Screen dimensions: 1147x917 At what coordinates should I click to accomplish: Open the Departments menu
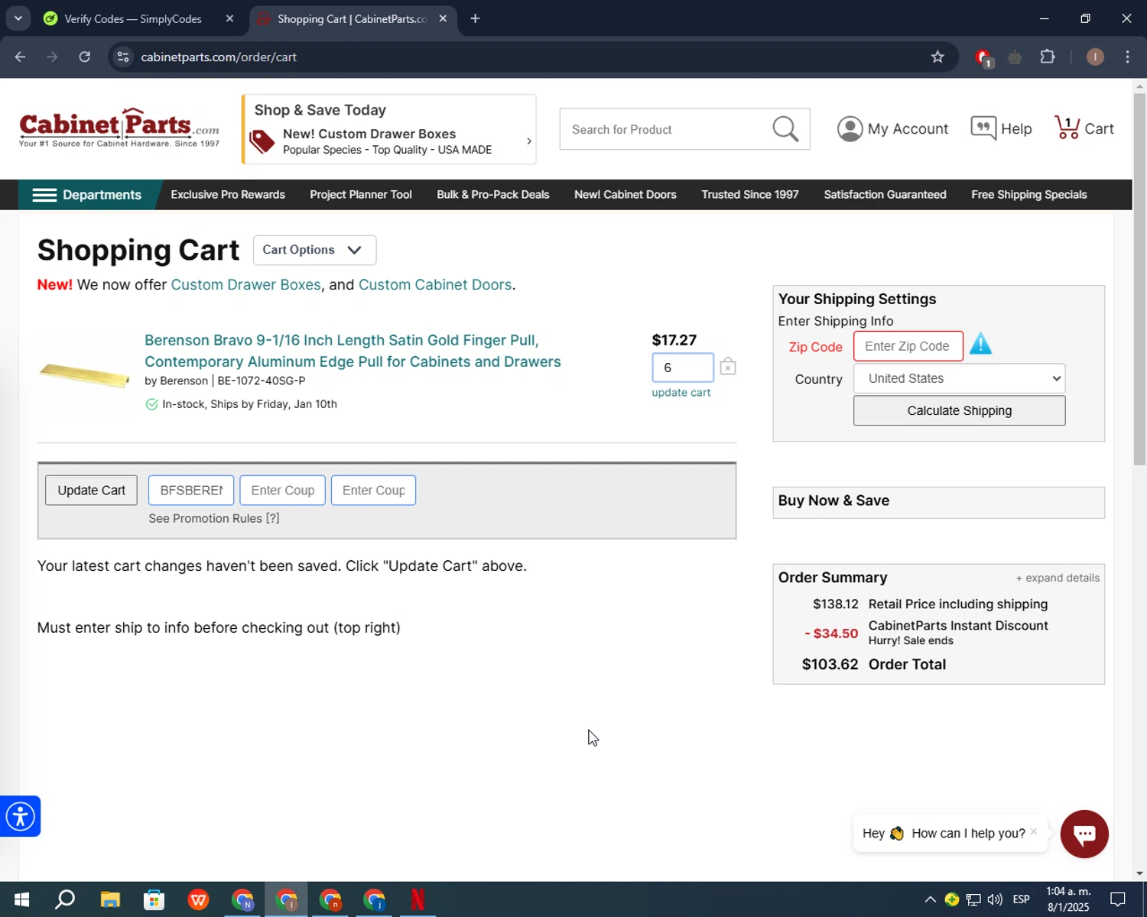coord(86,195)
